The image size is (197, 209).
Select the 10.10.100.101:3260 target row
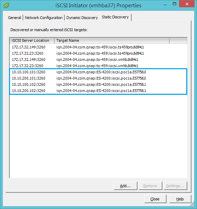click(x=98, y=72)
